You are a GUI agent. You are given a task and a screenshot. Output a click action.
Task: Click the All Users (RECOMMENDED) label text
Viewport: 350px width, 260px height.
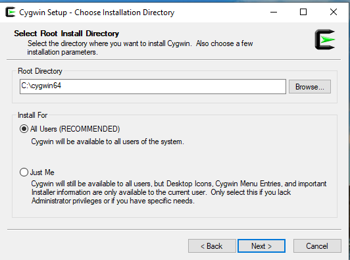point(75,129)
